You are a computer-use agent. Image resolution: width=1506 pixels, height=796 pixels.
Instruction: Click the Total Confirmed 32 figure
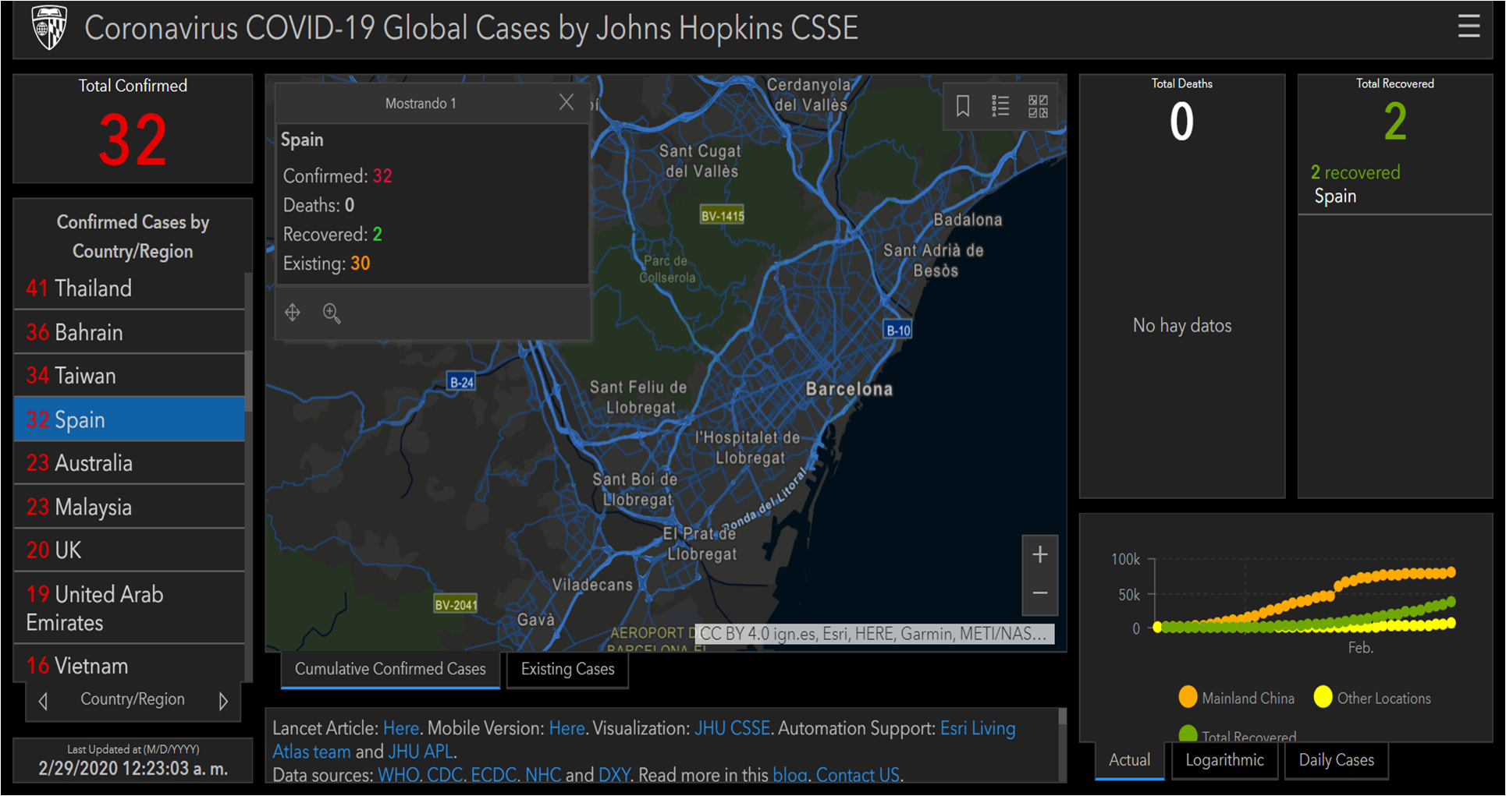pyautogui.click(x=133, y=140)
